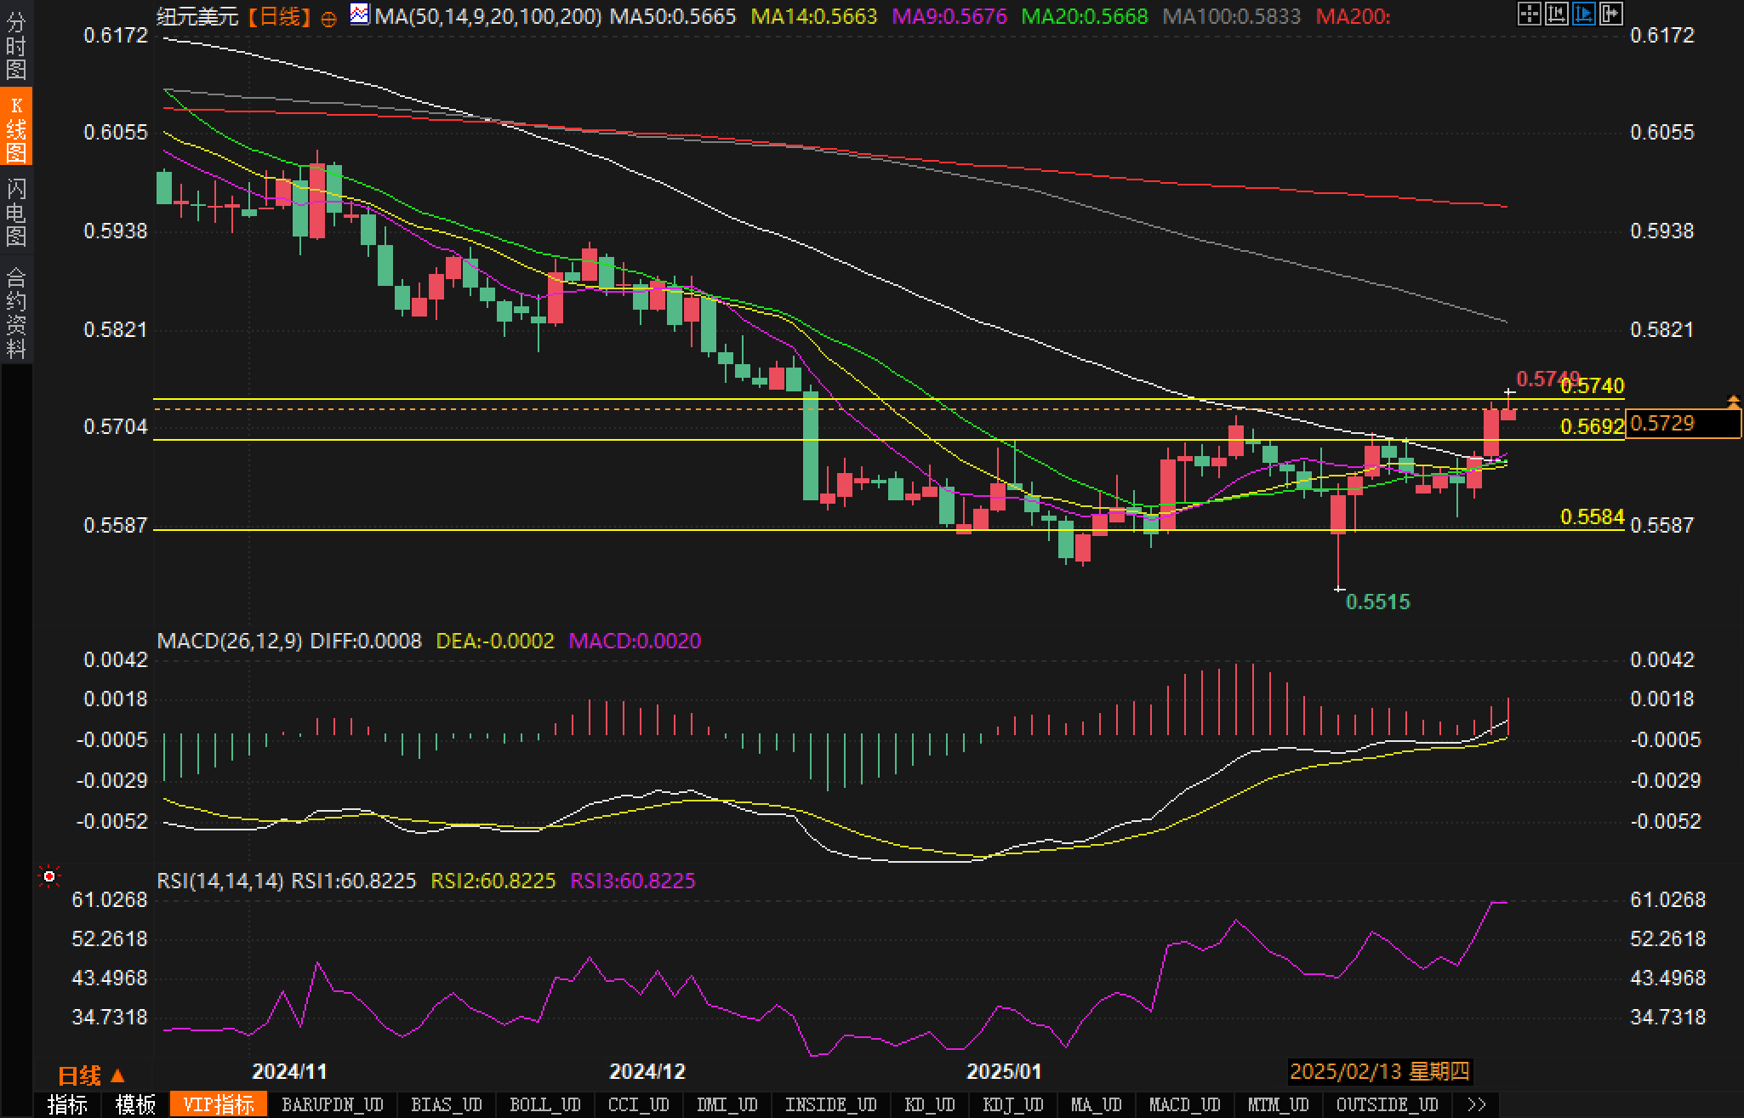Viewport: 1744px width, 1118px height.
Task: Select the CCI_UD indicator
Action: [x=639, y=1104]
